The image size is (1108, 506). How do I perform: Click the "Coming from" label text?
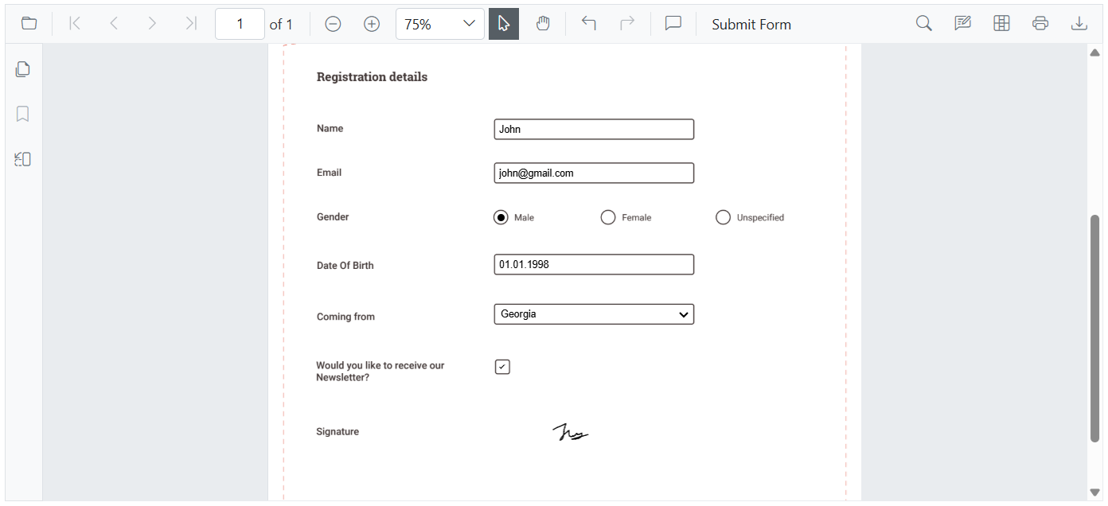pyautogui.click(x=345, y=317)
